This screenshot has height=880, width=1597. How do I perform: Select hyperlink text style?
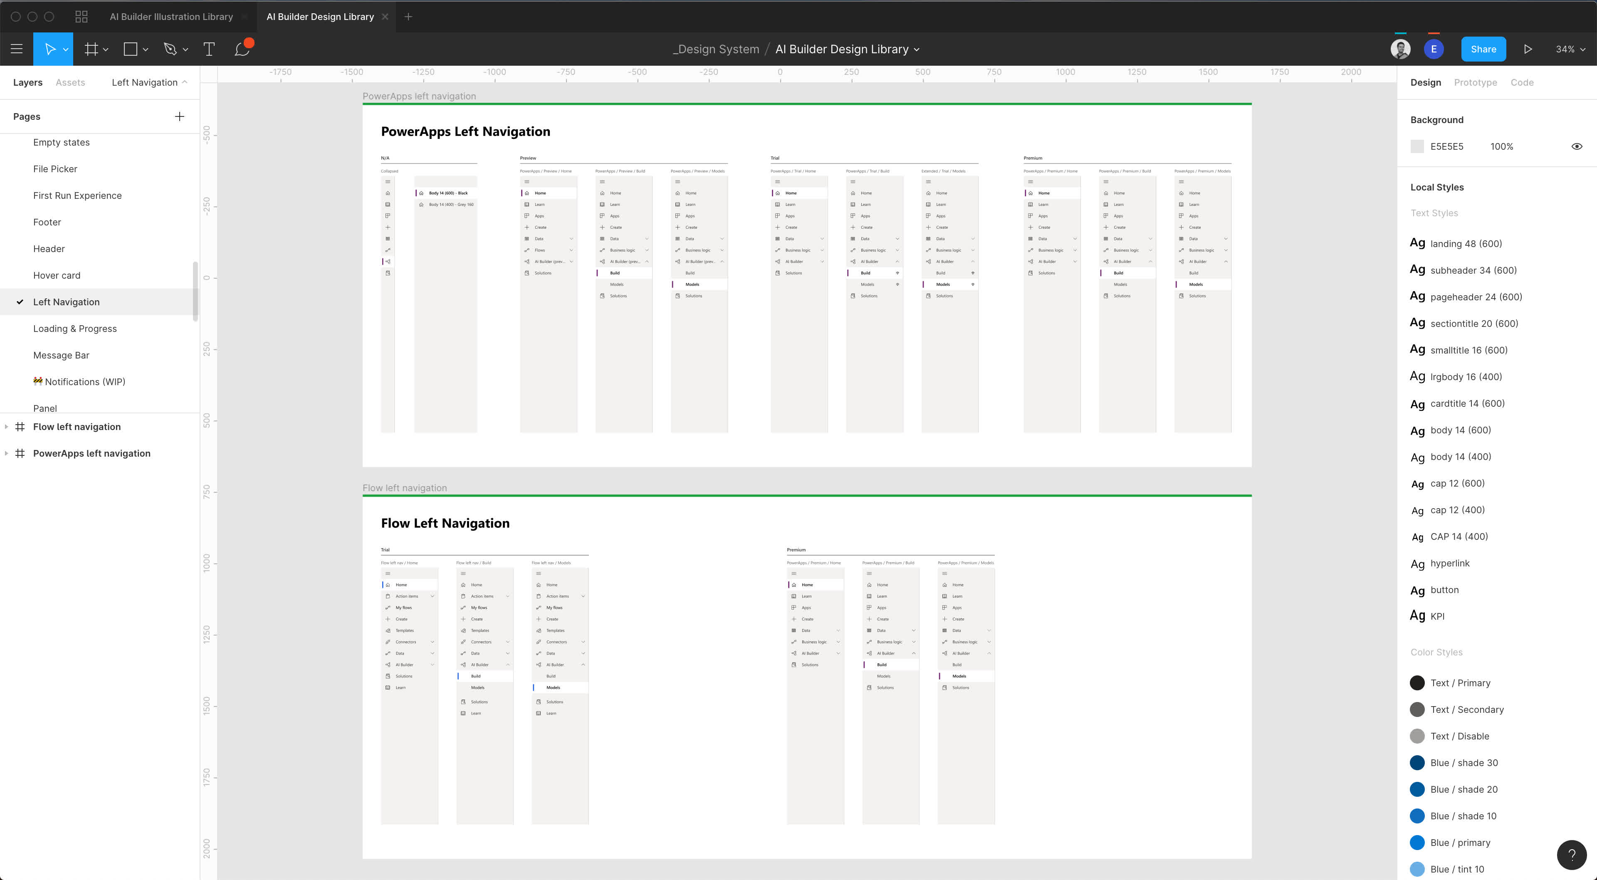(1440, 563)
